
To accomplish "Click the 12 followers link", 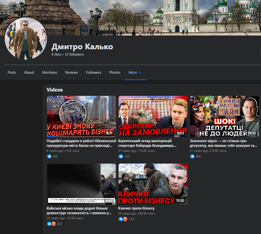I will 74,54.
